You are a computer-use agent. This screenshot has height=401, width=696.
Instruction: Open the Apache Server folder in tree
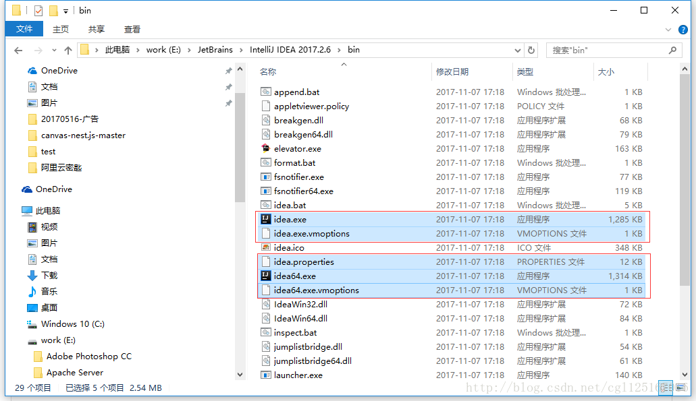pyautogui.click(x=68, y=372)
